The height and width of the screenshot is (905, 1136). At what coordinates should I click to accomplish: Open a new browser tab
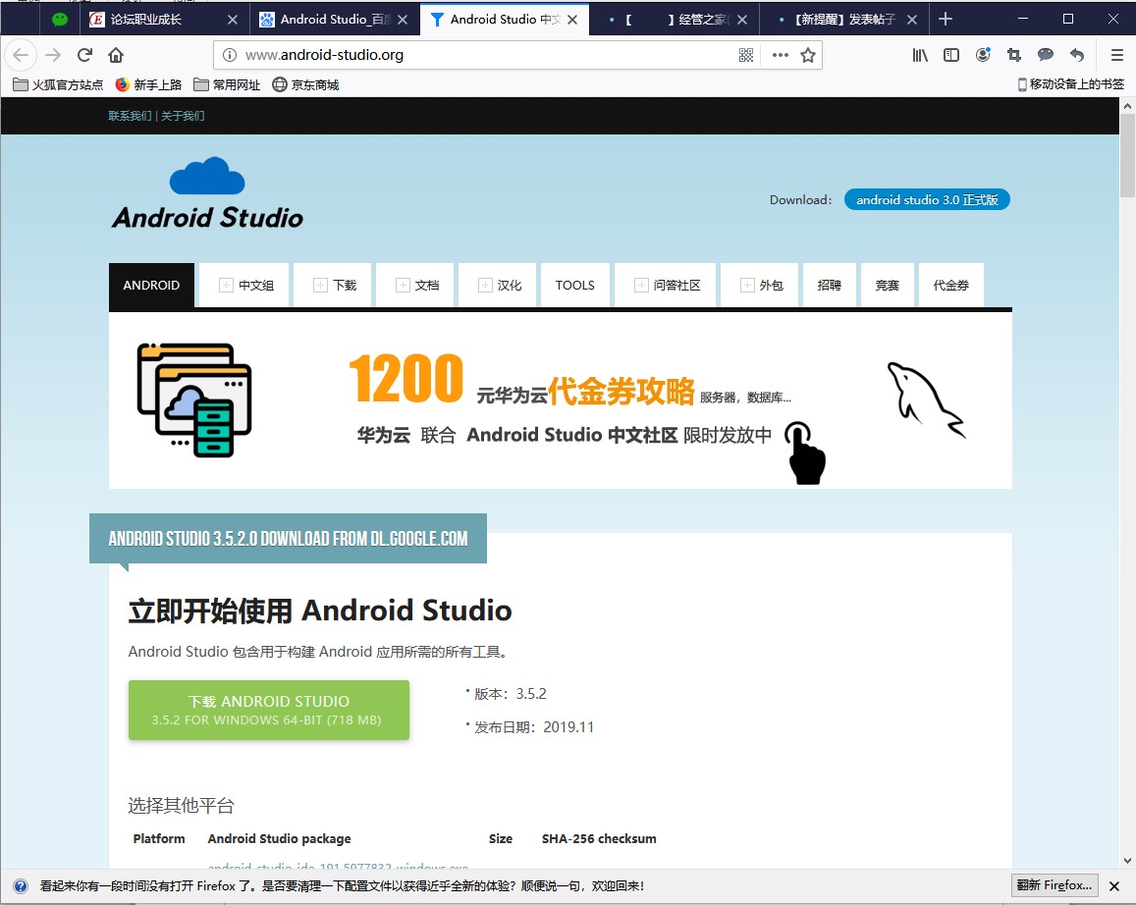[x=946, y=19]
